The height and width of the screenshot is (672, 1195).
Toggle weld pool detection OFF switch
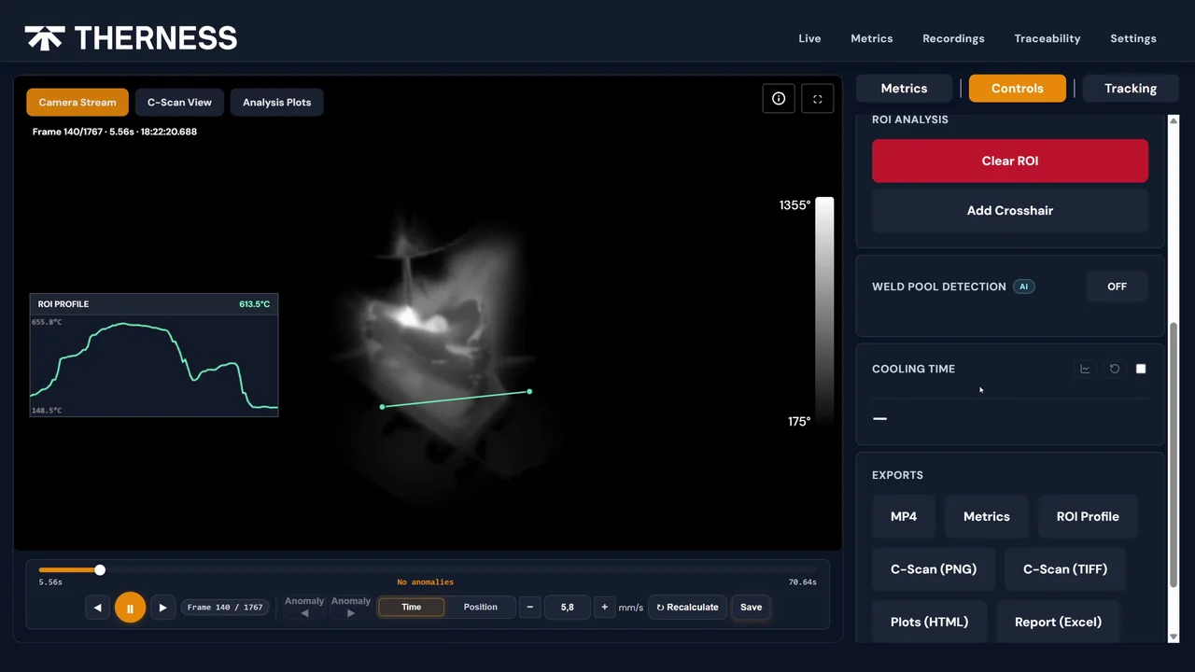click(1117, 287)
